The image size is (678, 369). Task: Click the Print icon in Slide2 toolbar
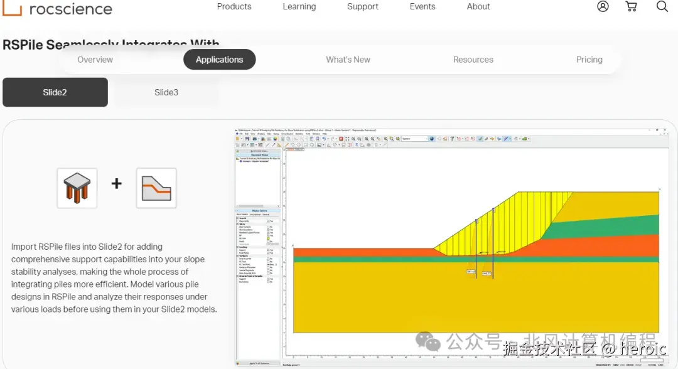tap(255, 139)
